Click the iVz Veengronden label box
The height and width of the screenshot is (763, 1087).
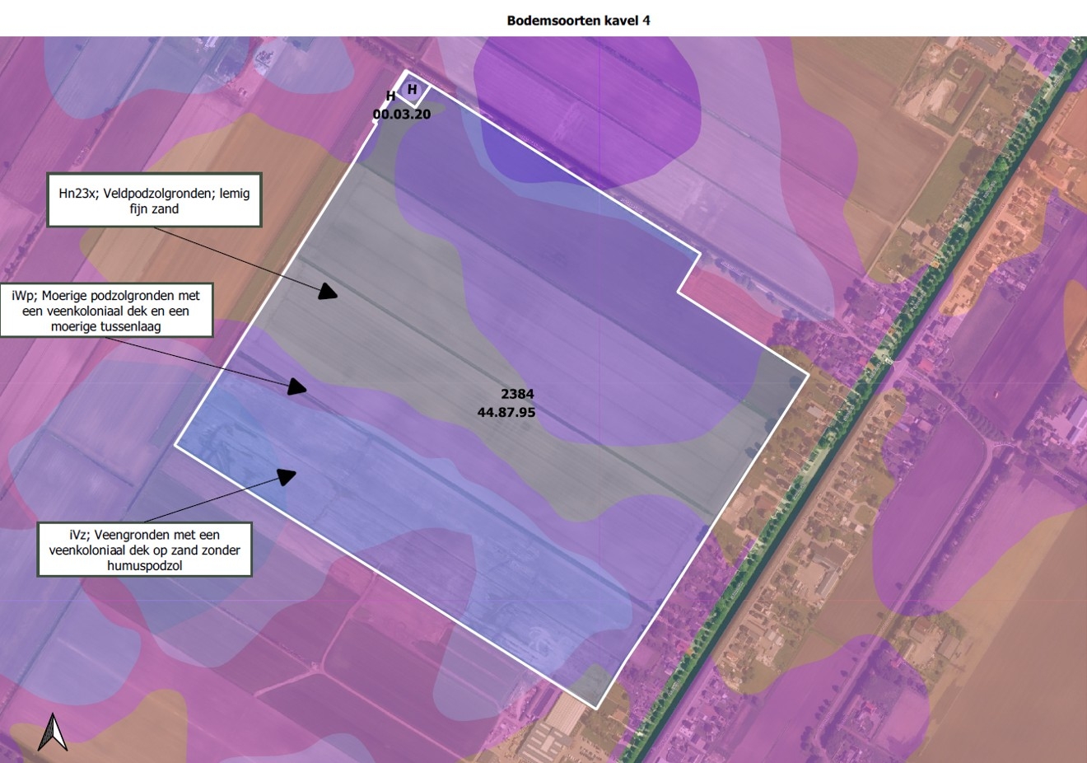point(144,550)
